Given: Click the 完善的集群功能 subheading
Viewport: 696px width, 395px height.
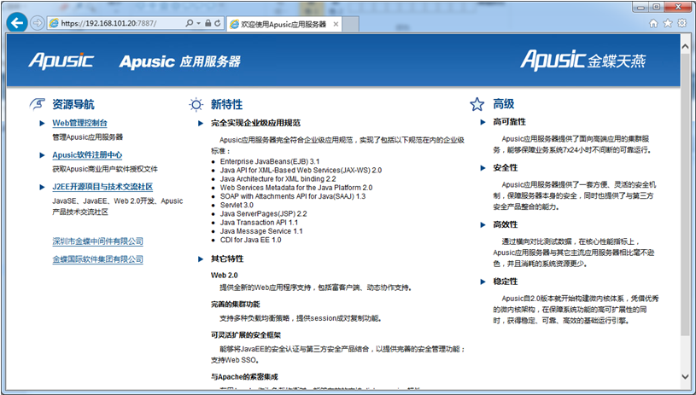Looking at the screenshot, I should [x=235, y=304].
